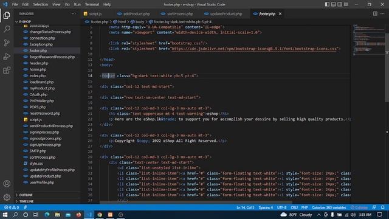Click footer.bg-dark.text-white breadcrumb segment
Screen dimensions: 389x219
click(x=181, y=22)
